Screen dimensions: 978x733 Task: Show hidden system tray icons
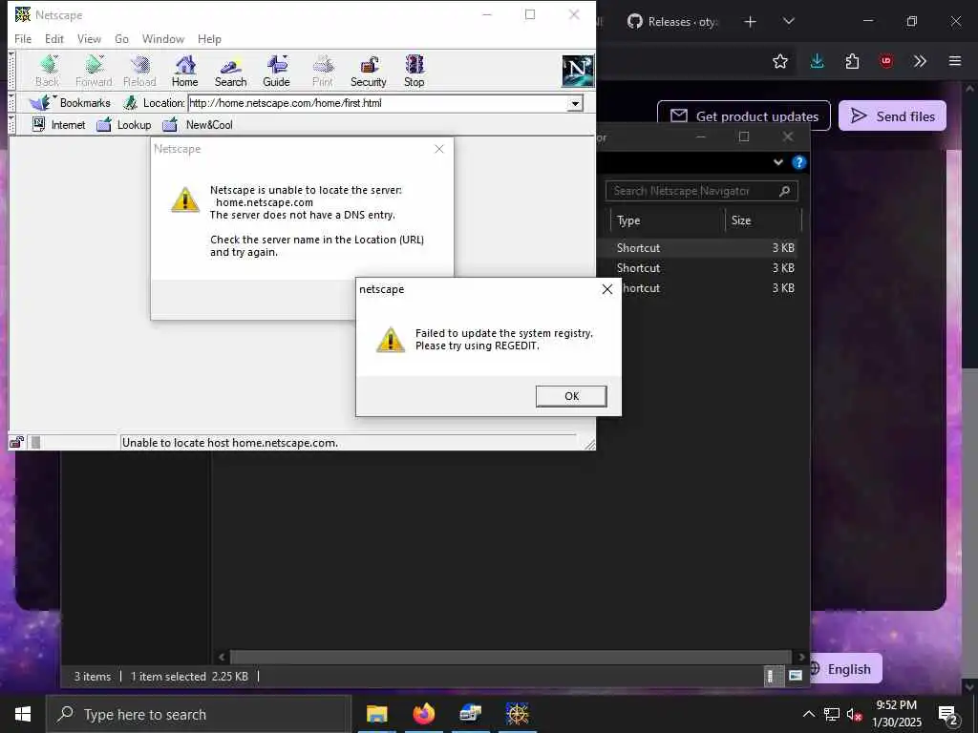click(808, 714)
